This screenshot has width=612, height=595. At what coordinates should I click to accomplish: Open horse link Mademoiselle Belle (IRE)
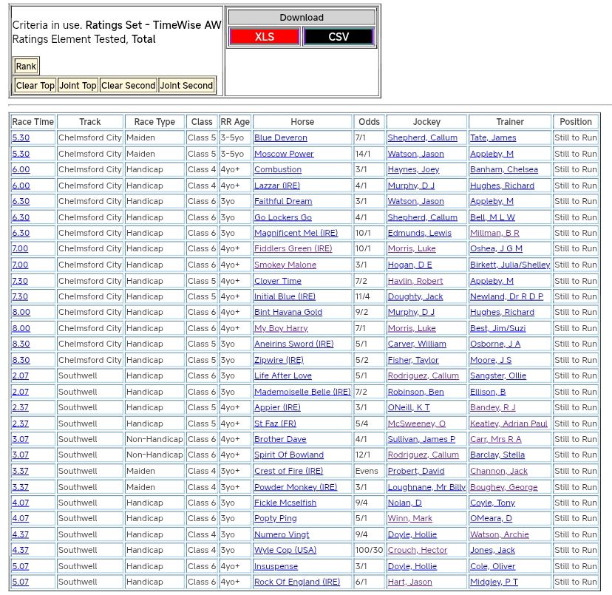click(x=302, y=392)
